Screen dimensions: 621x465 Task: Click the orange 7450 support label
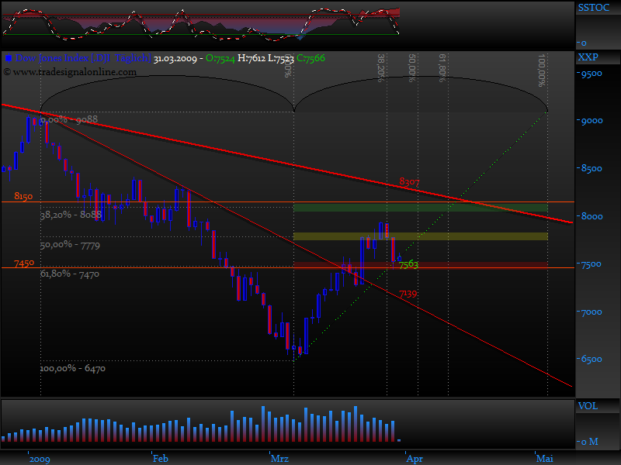pyautogui.click(x=24, y=263)
